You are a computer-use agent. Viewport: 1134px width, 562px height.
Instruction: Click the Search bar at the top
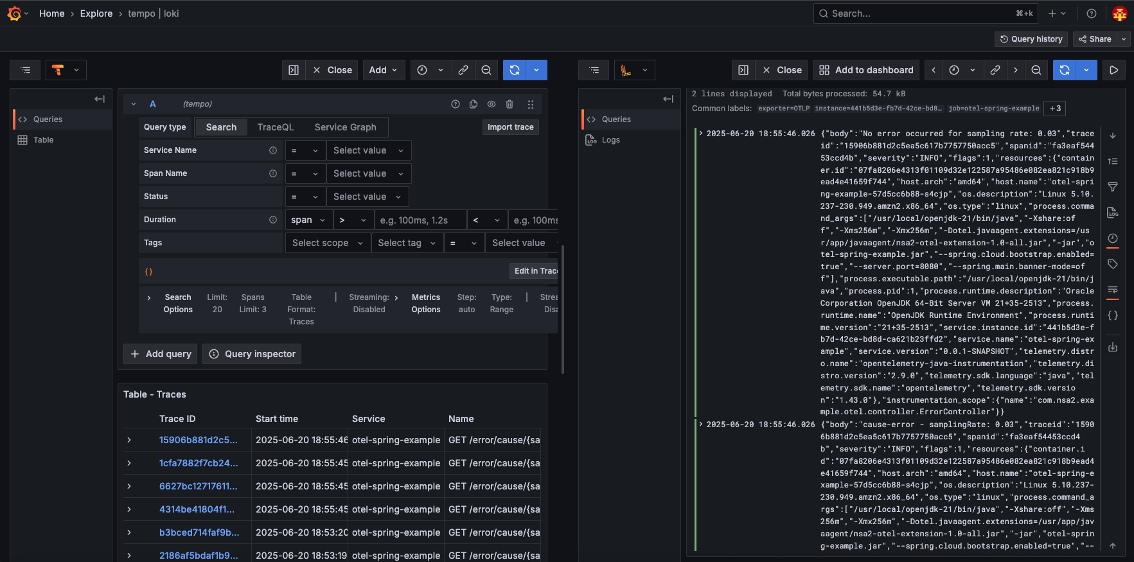pyautogui.click(x=926, y=13)
